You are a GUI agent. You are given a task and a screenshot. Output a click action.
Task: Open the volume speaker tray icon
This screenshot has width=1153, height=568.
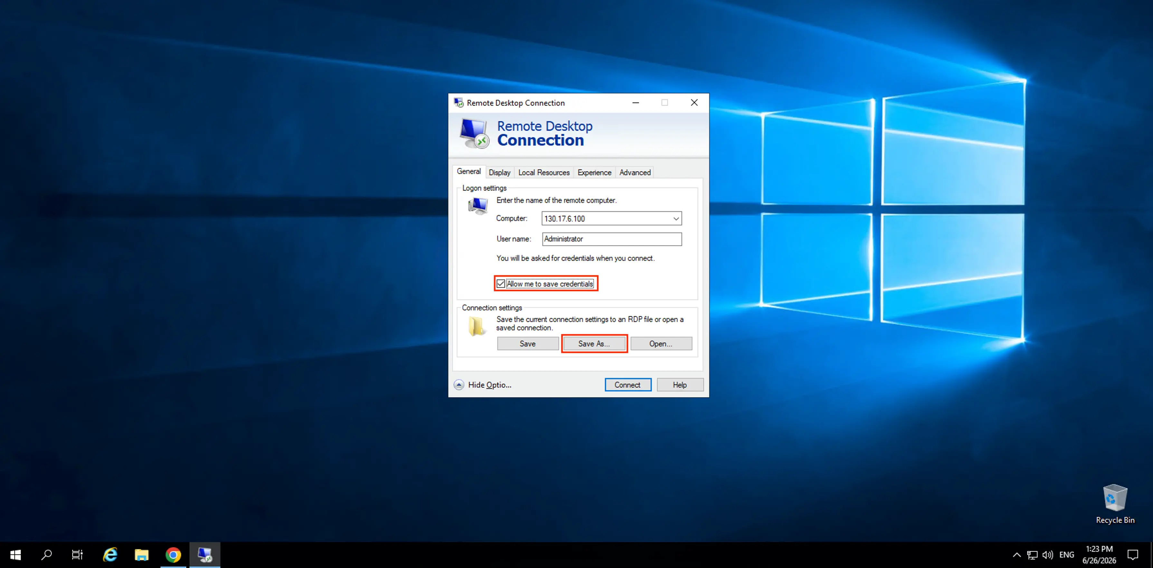1047,555
